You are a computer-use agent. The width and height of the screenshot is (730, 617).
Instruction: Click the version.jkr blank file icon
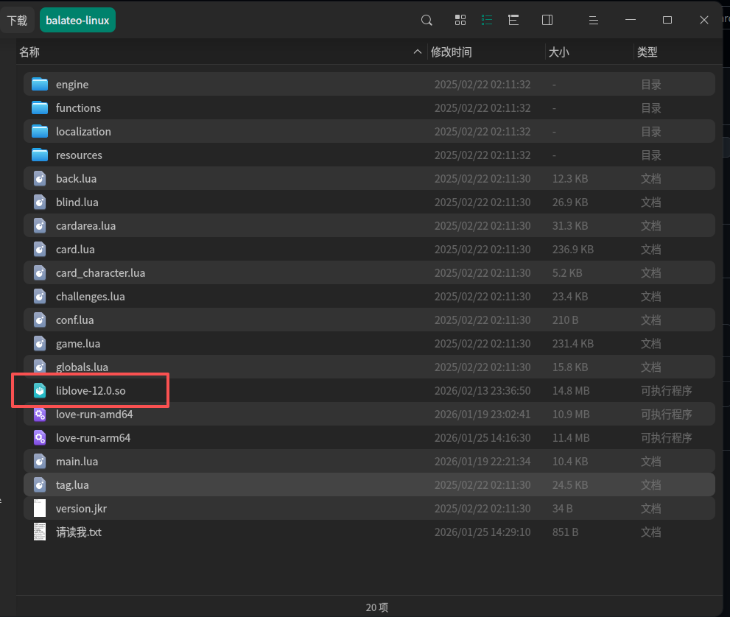tap(40, 509)
